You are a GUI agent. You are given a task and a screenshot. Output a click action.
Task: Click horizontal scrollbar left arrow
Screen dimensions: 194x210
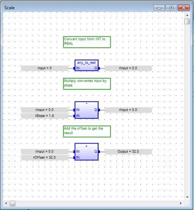pos(6,204)
